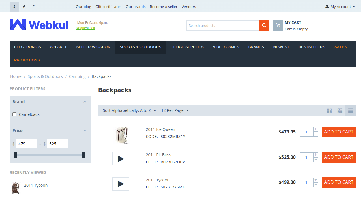Decrease quantity for 2011 Tycoon
Image resolution: width=361 pixels, height=215 pixels.
coord(315,185)
